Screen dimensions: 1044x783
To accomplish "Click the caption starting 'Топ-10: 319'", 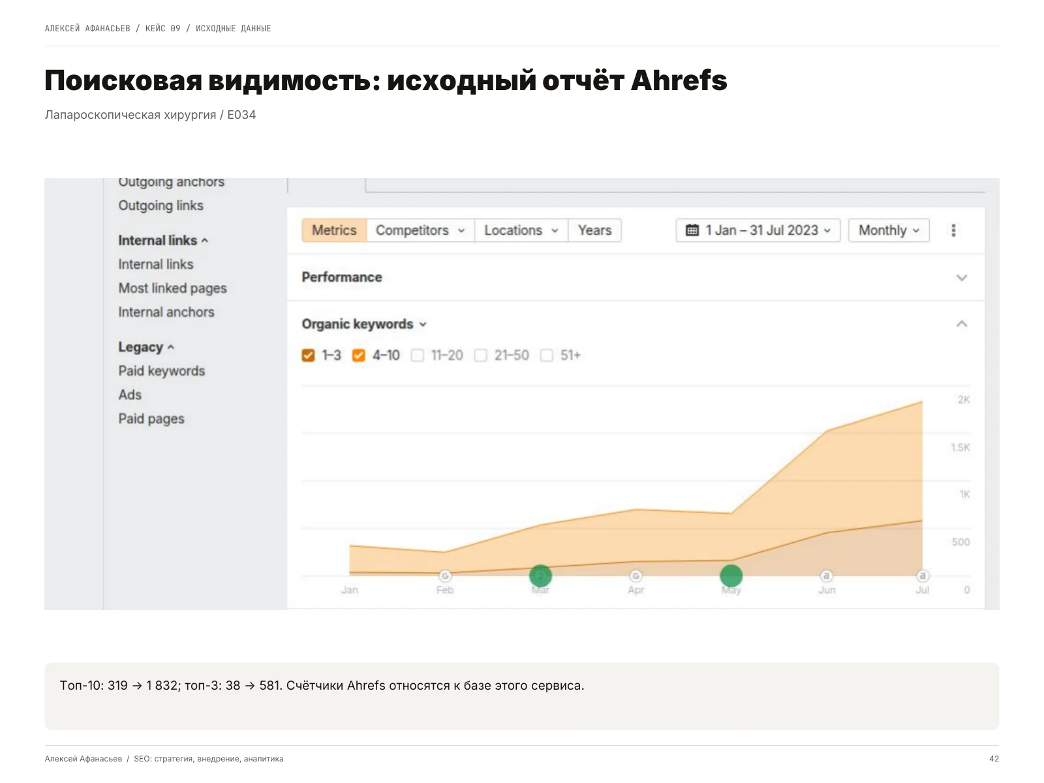I will [x=322, y=686].
